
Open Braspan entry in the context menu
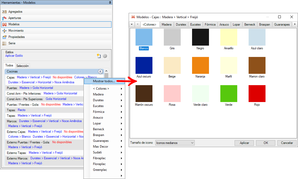104,135
